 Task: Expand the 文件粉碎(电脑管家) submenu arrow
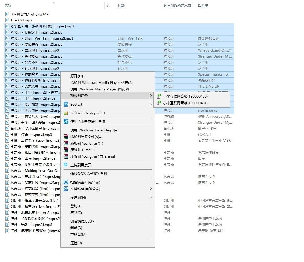coord(150,189)
